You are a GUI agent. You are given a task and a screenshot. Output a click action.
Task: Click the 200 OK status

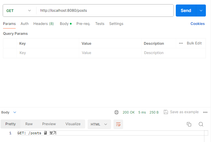coord(129,112)
